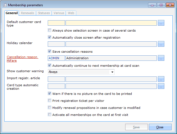
Task: Maximize the Membership parameters window
Action: pyautogui.click(x=161, y=5)
